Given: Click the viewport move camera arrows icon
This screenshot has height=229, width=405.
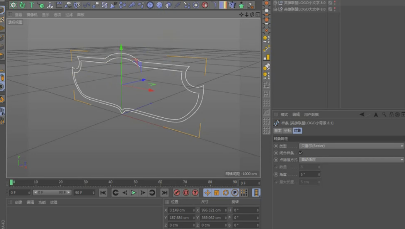Looking at the screenshot, I should [241, 15].
